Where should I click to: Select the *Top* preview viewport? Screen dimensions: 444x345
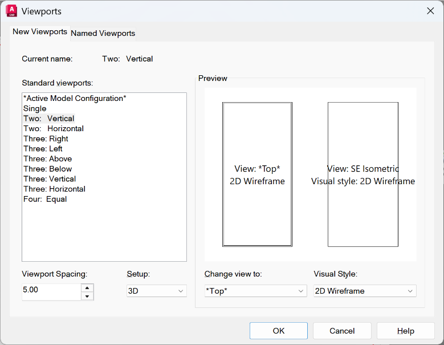click(257, 174)
